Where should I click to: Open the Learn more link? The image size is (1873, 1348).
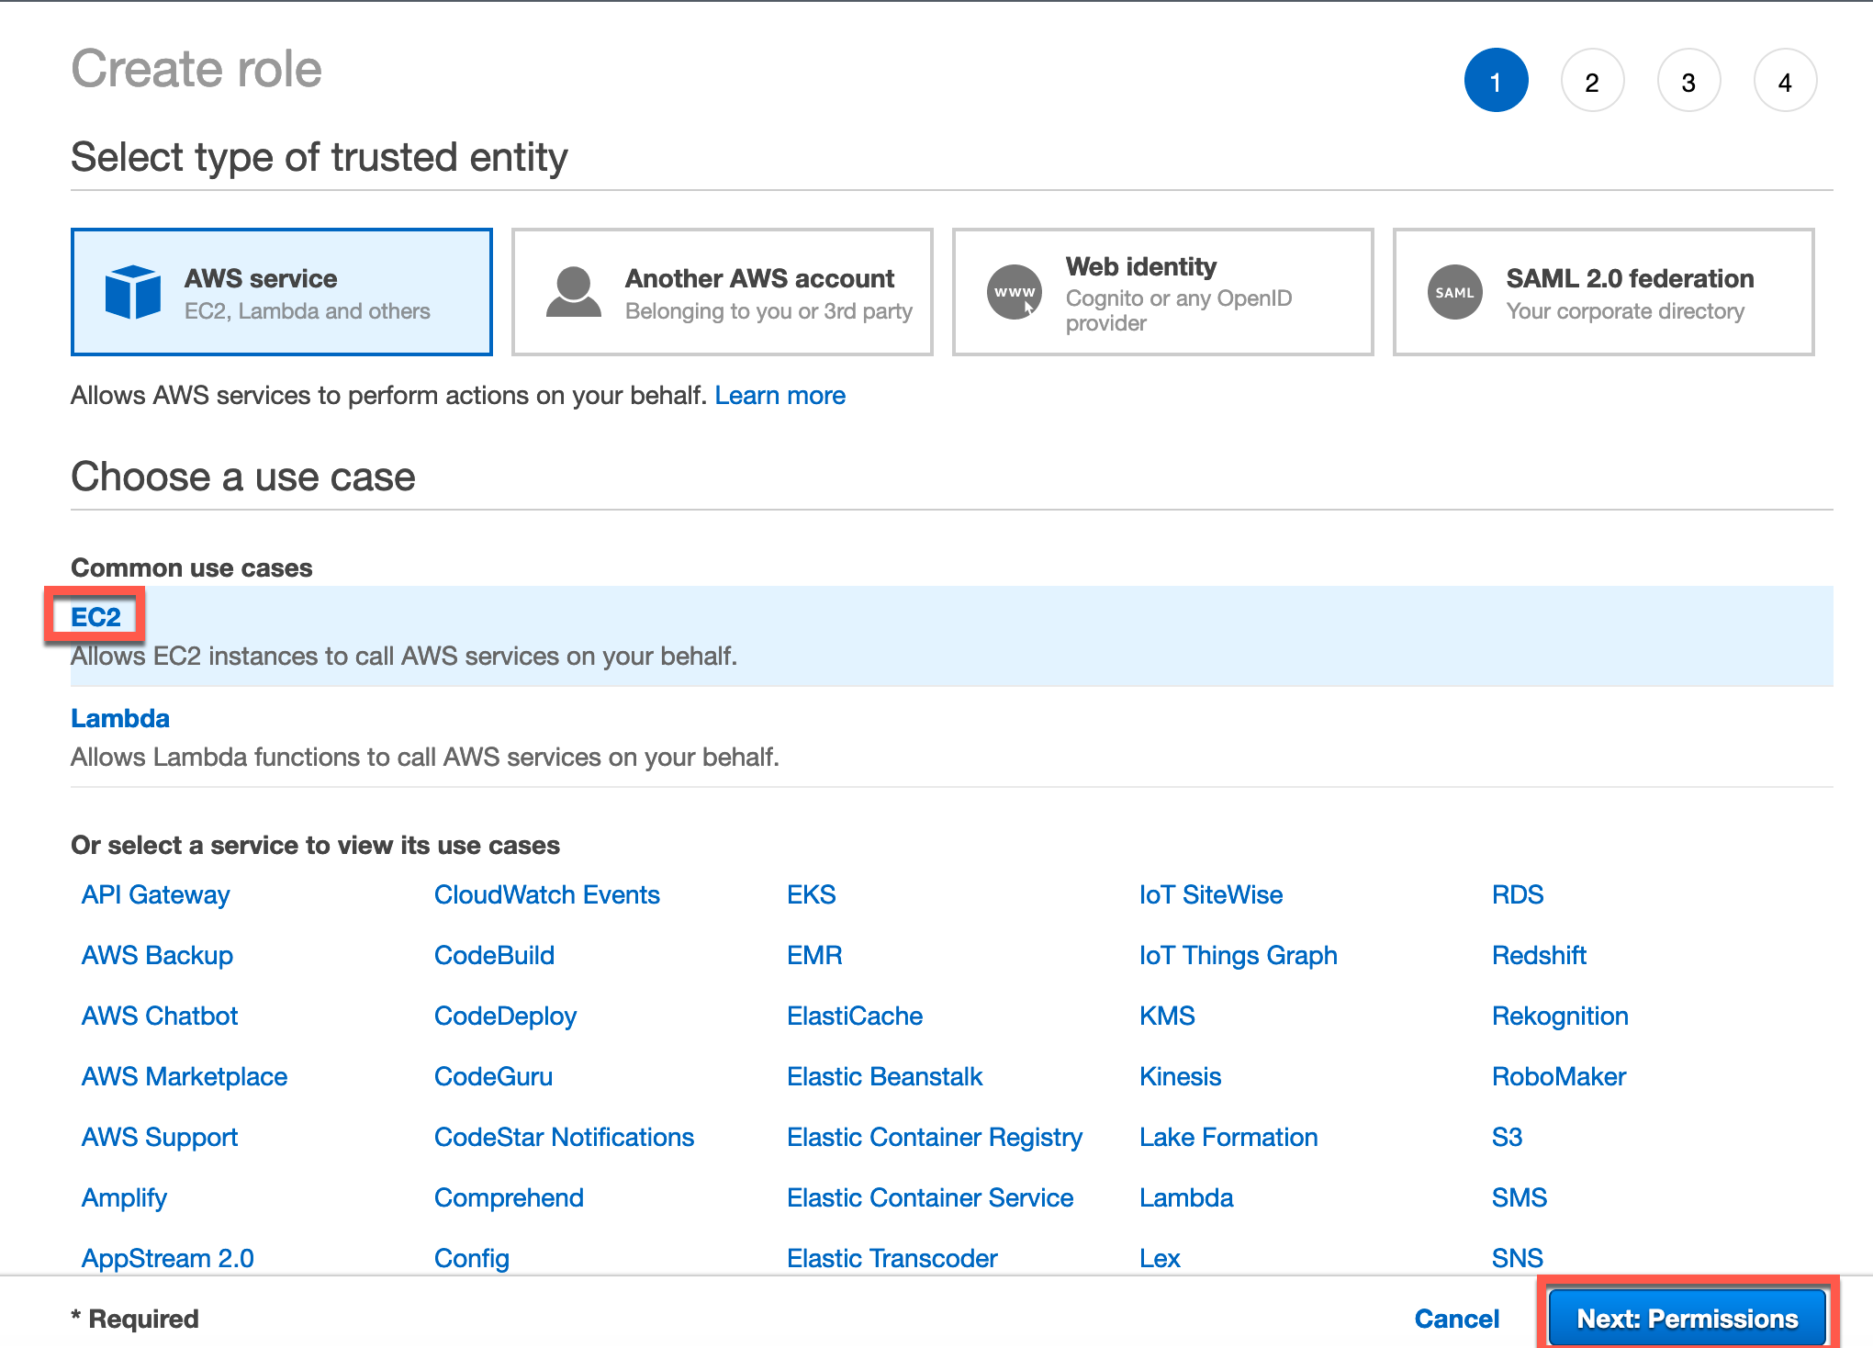click(780, 396)
